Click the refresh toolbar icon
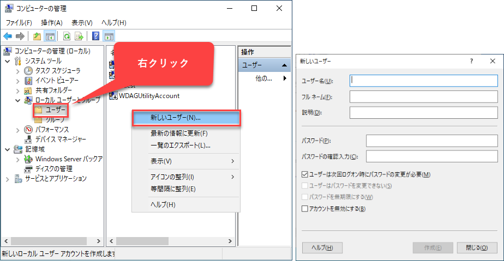504x261 pixels. (x=67, y=37)
